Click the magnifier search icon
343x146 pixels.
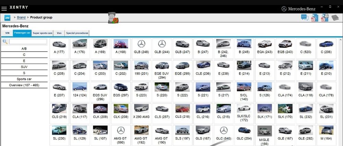coord(5,42)
